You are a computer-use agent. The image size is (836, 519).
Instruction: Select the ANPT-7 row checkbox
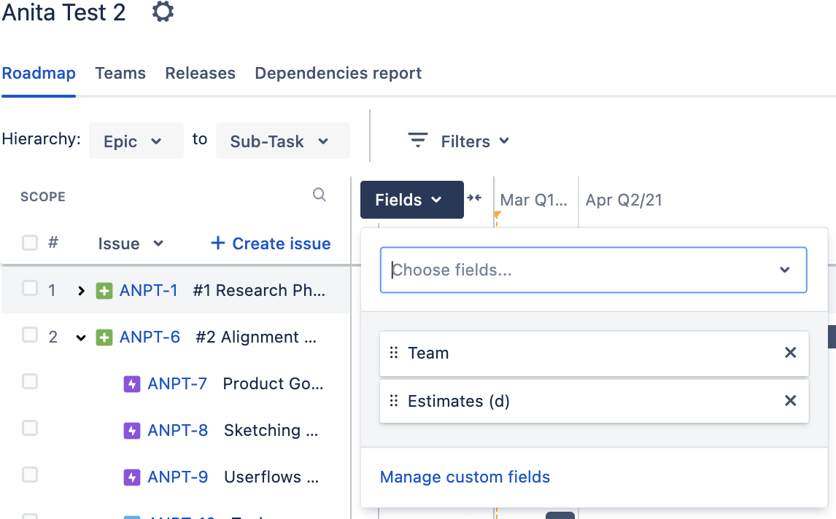point(30,381)
